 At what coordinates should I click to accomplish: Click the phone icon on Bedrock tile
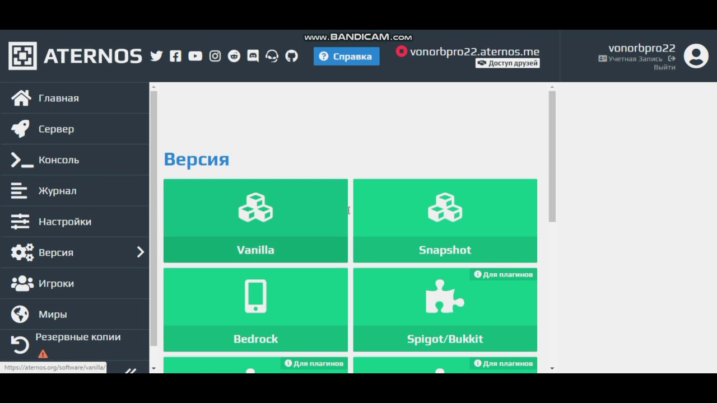pyautogui.click(x=255, y=296)
